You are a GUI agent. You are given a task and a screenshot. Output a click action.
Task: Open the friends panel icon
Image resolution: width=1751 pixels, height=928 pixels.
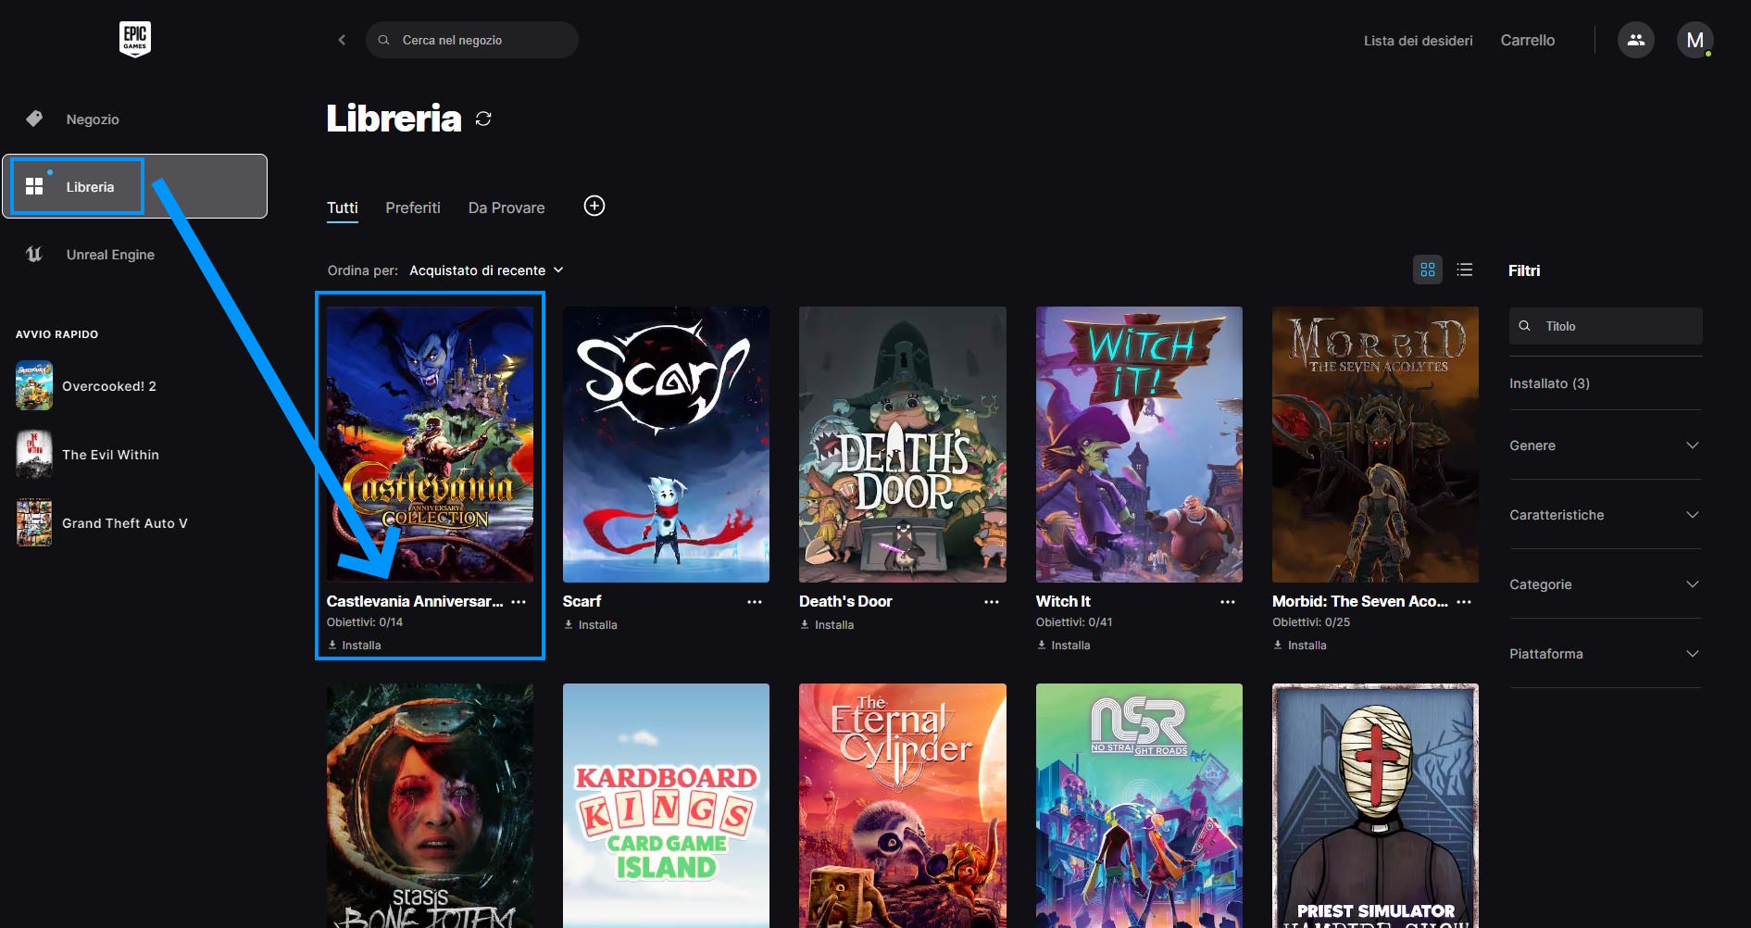(1636, 40)
